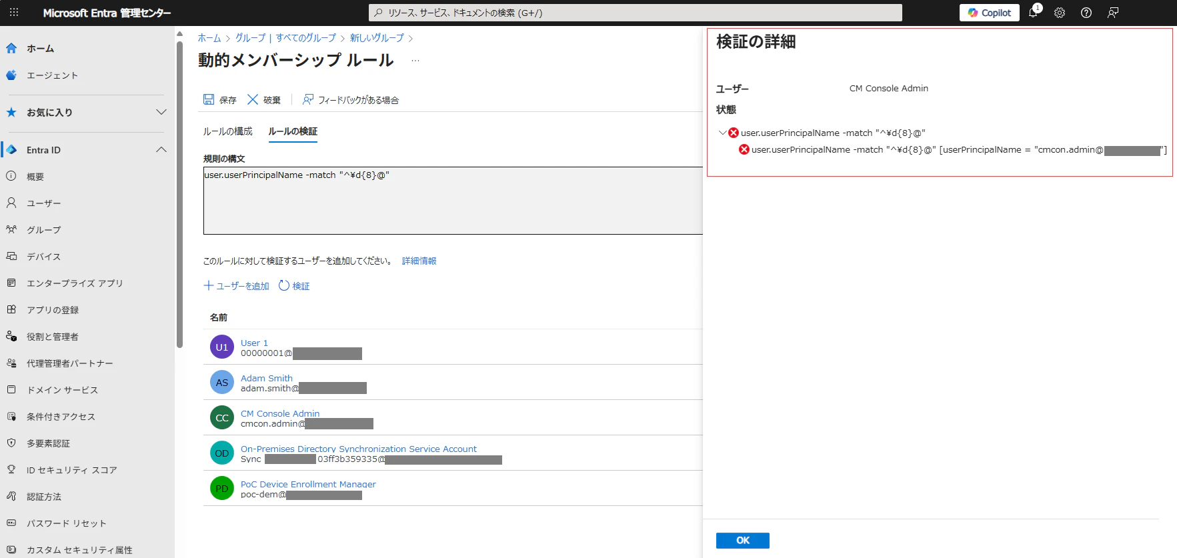Screen dimensions: 1177x558
Task: Click the Microsoft Entra 管理センター title
Action: [x=107, y=13]
